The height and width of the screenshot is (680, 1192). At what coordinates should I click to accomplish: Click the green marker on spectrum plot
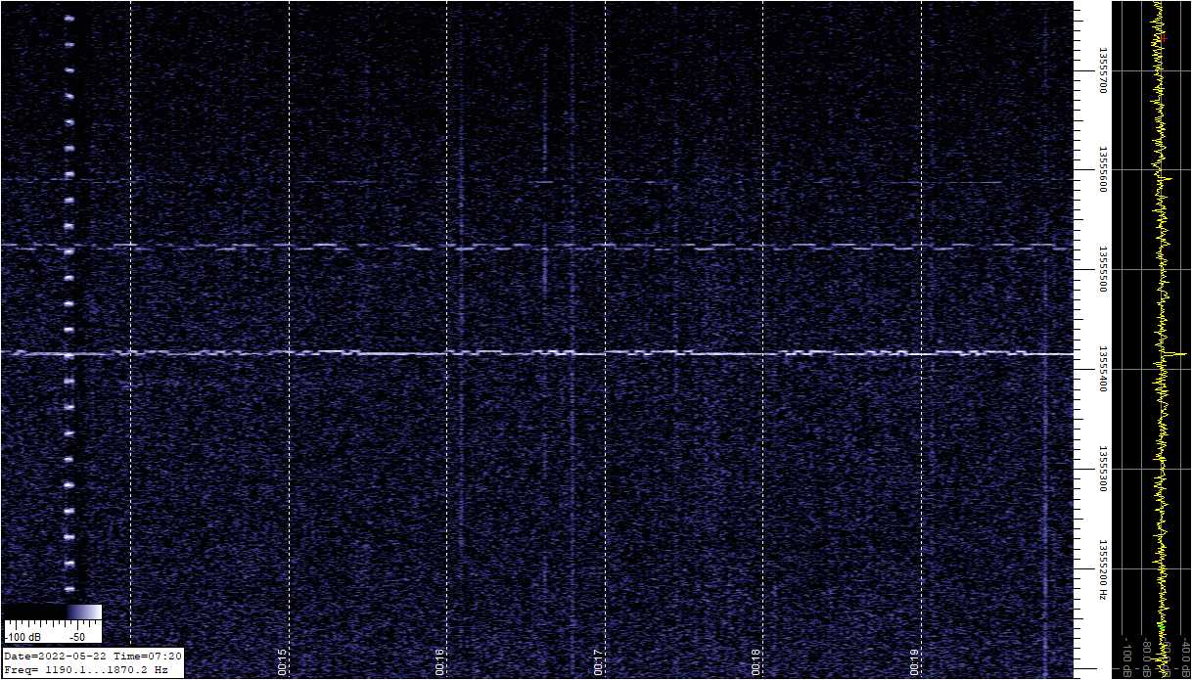coord(1161,624)
